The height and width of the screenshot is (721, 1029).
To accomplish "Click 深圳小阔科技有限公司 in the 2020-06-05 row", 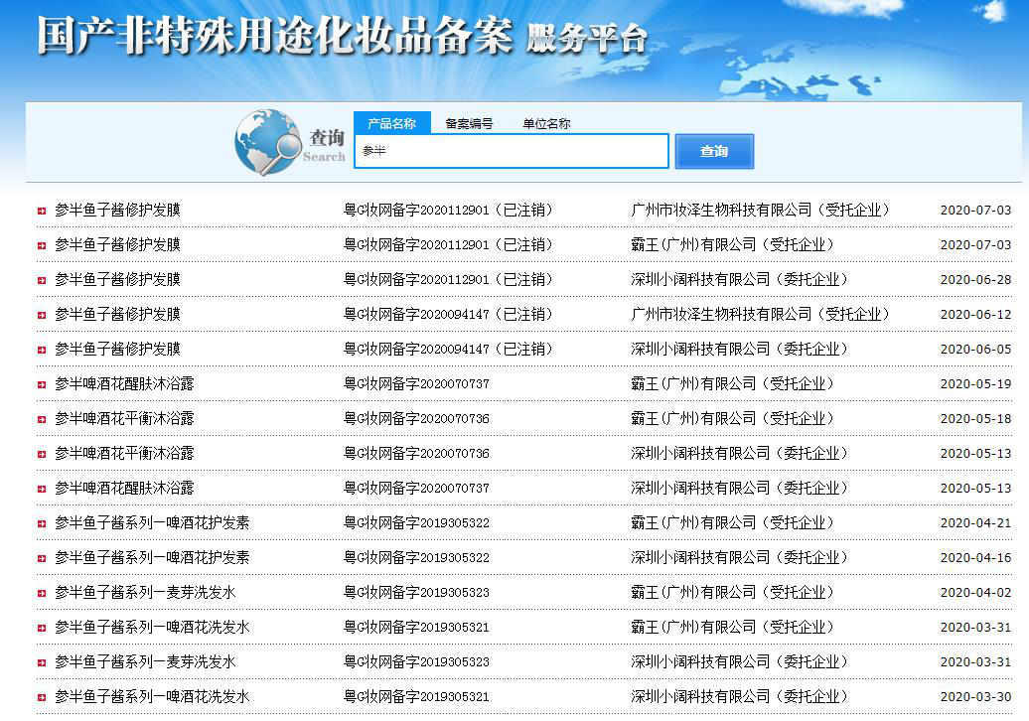I will pyautogui.click(x=700, y=349).
